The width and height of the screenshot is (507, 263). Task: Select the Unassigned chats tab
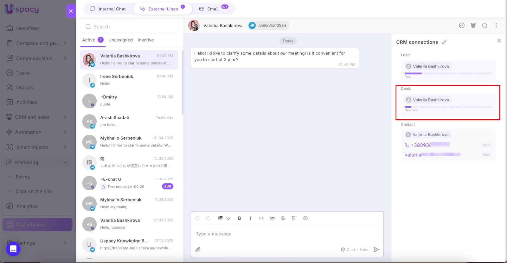[x=120, y=40]
